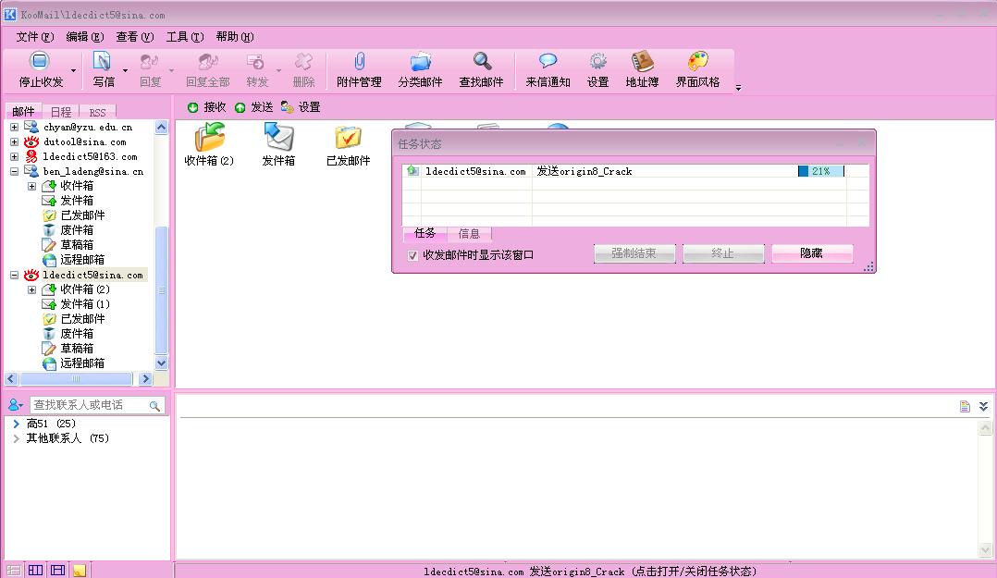997x578 pixels.
Task: Expand 收件箱 (2) under ldecdict5@sina.com
Action: [x=31, y=290]
